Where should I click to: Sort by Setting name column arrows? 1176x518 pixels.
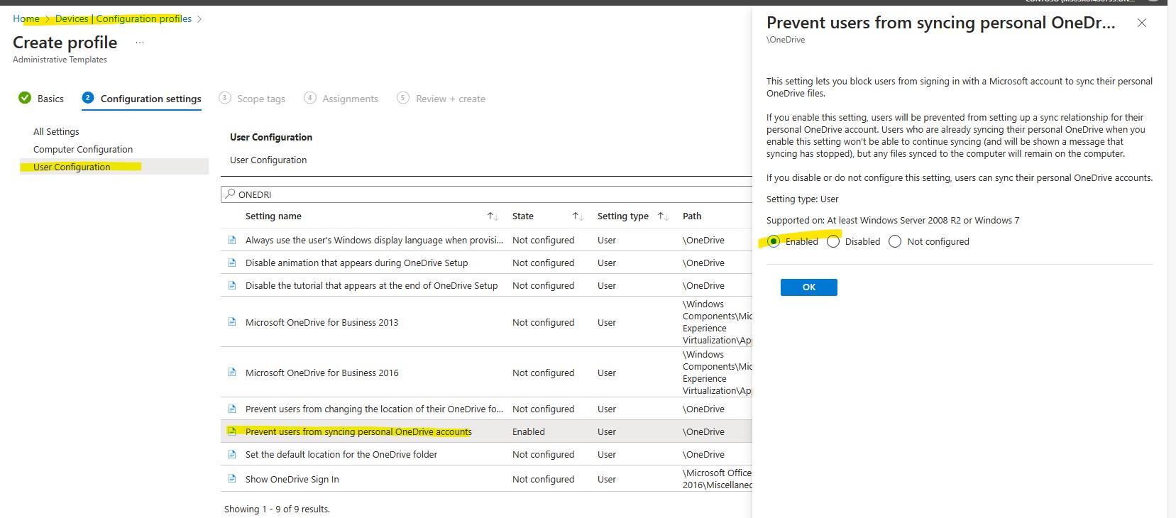(x=493, y=216)
